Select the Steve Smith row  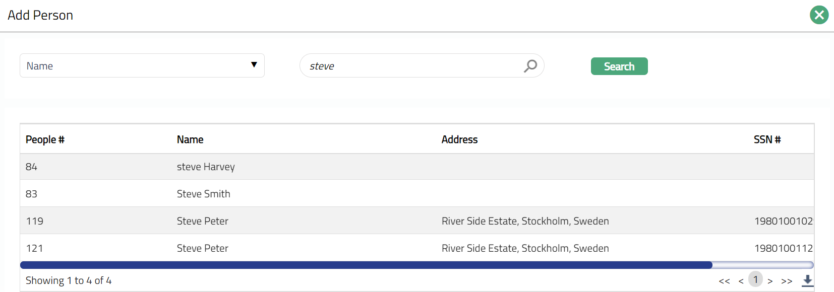click(x=203, y=194)
